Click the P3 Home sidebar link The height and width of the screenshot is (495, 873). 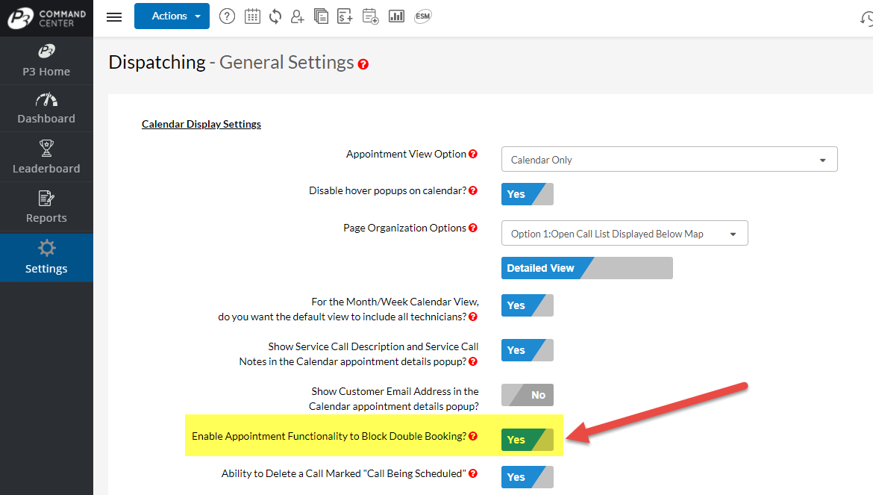(46, 60)
